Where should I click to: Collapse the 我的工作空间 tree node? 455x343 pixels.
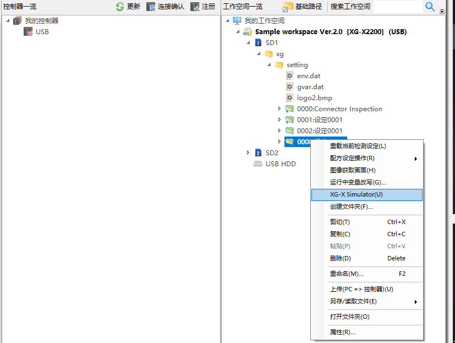point(227,20)
